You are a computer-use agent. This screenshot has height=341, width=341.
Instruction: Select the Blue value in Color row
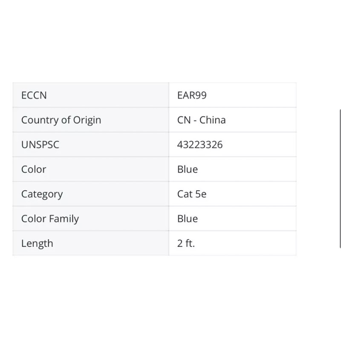[188, 169]
